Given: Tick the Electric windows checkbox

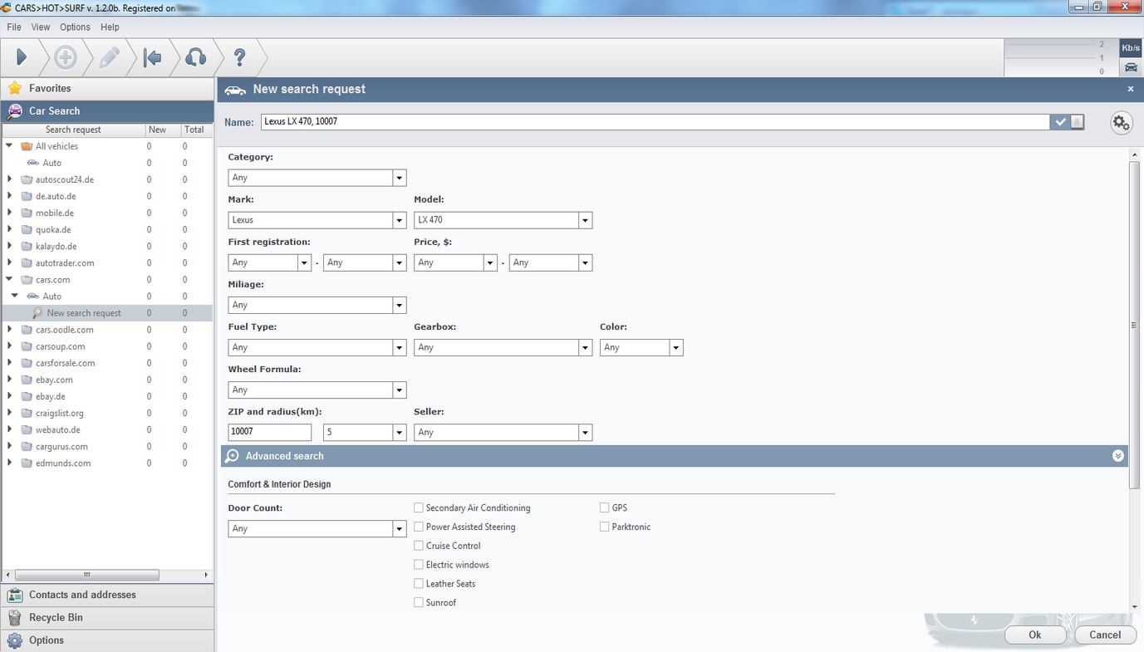Looking at the screenshot, I should [419, 565].
